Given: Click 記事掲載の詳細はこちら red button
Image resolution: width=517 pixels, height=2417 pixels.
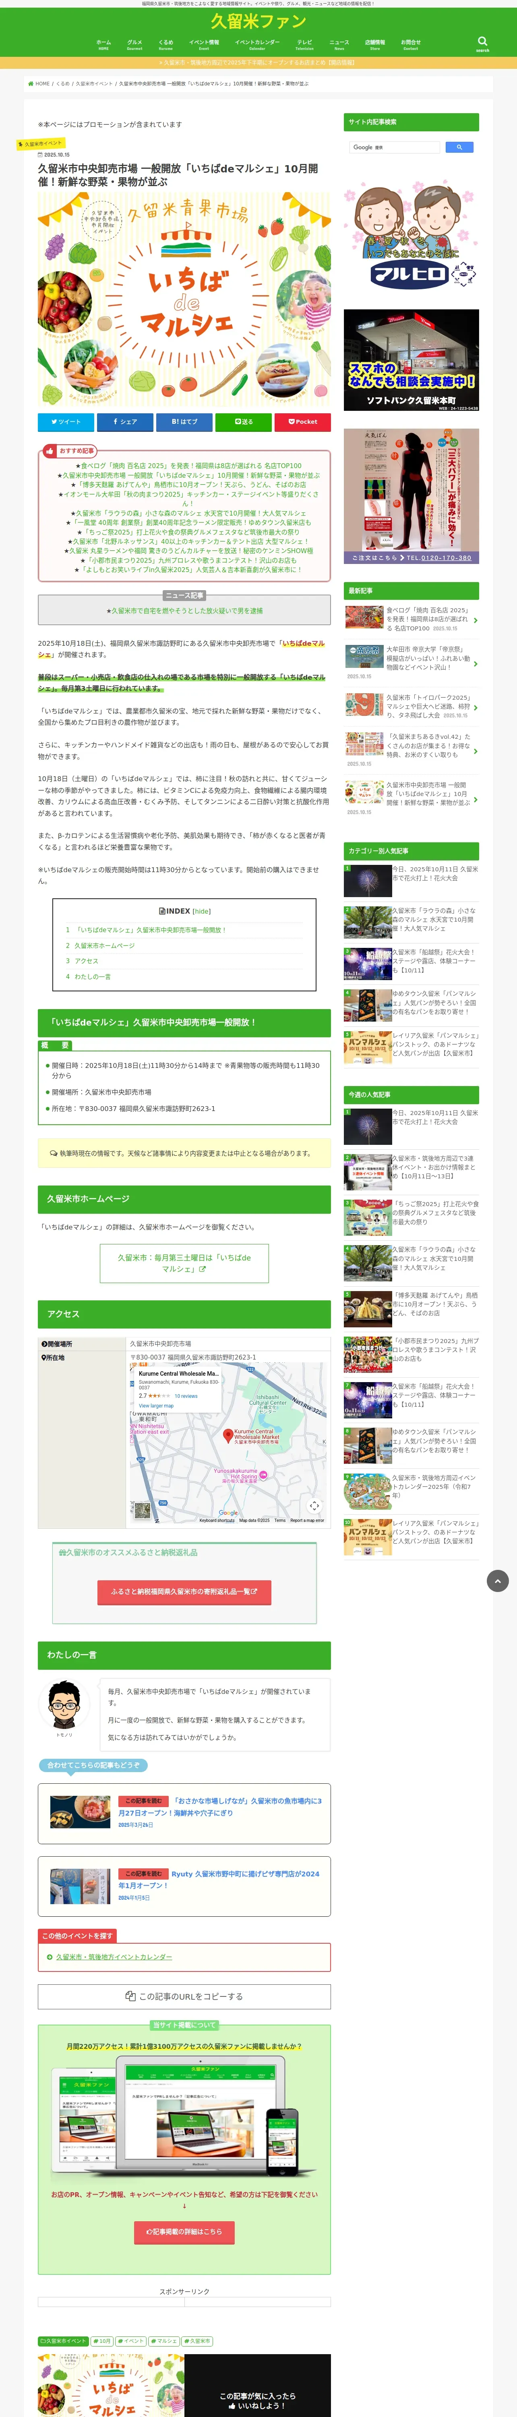Looking at the screenshot, I should (x=184, y=2232).
